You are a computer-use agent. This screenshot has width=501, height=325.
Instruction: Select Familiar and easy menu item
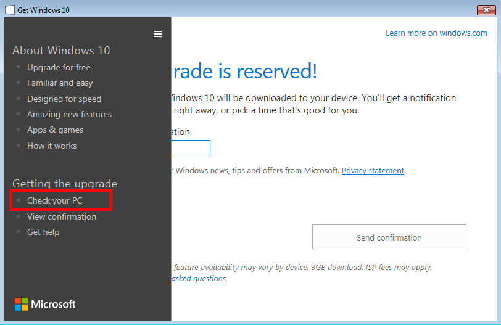point(60,83)
